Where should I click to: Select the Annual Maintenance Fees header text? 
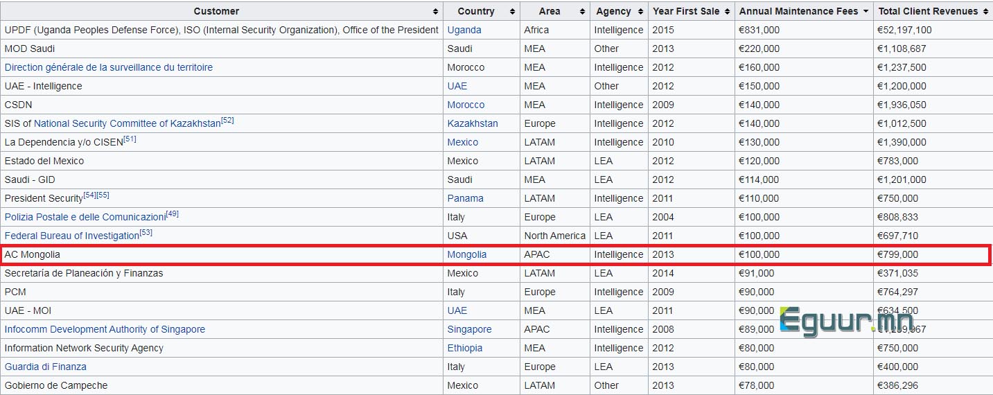[x=799, y=11]
